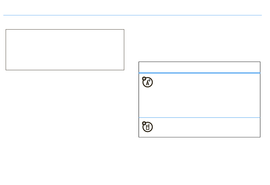Click thin blue divider between icon rows
Image resolution: width=270 pixels, height=185 pixels.
pos(199,117)
